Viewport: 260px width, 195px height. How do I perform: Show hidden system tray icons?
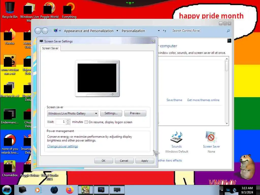click(222, 190)
